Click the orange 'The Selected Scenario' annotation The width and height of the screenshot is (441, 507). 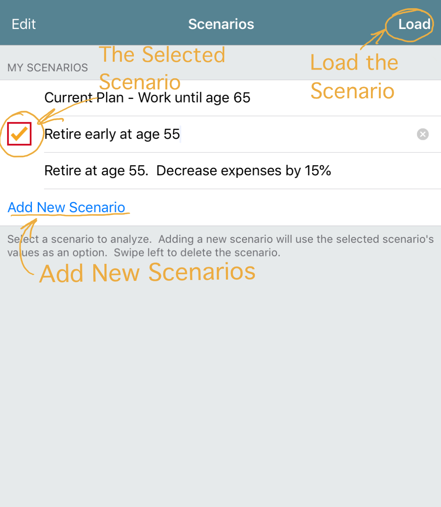tap(162, 68)
